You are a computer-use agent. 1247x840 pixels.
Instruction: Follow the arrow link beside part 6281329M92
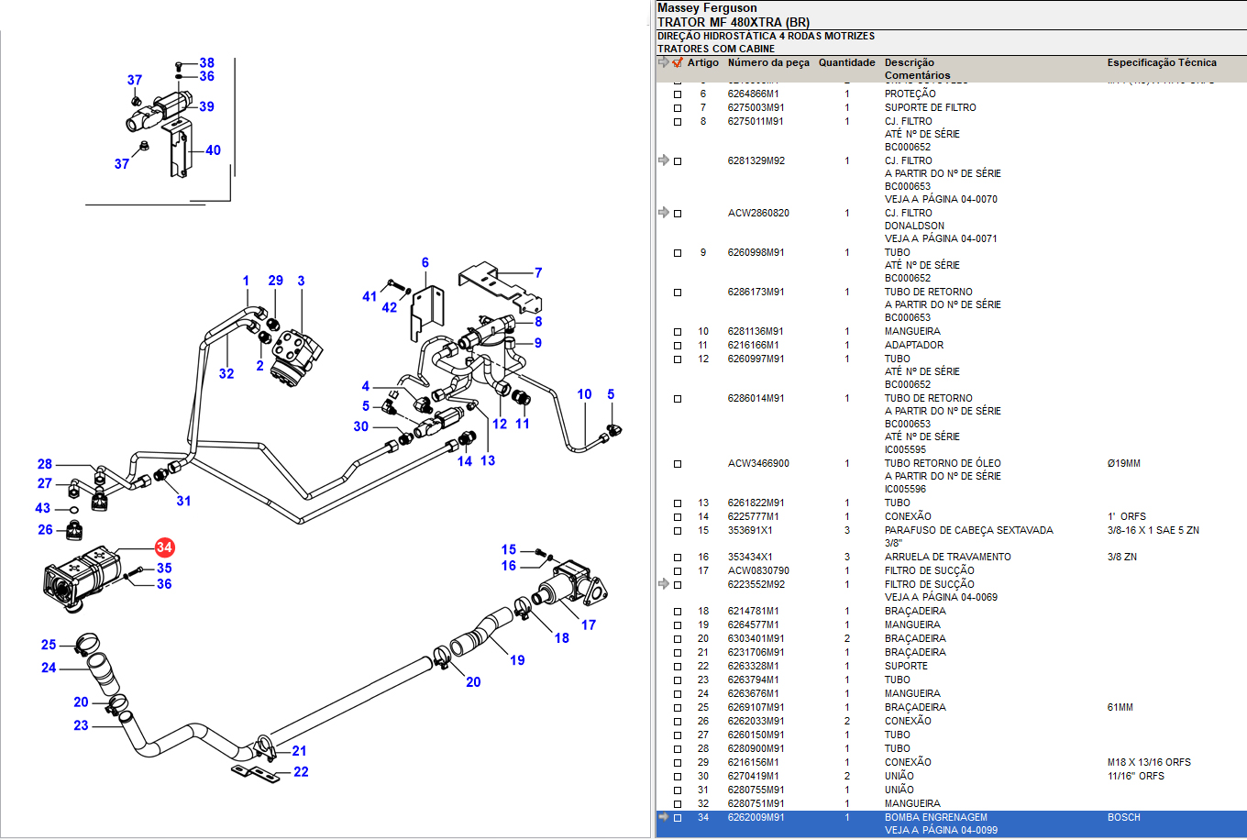pyautogui.click(x=664, y=160)
